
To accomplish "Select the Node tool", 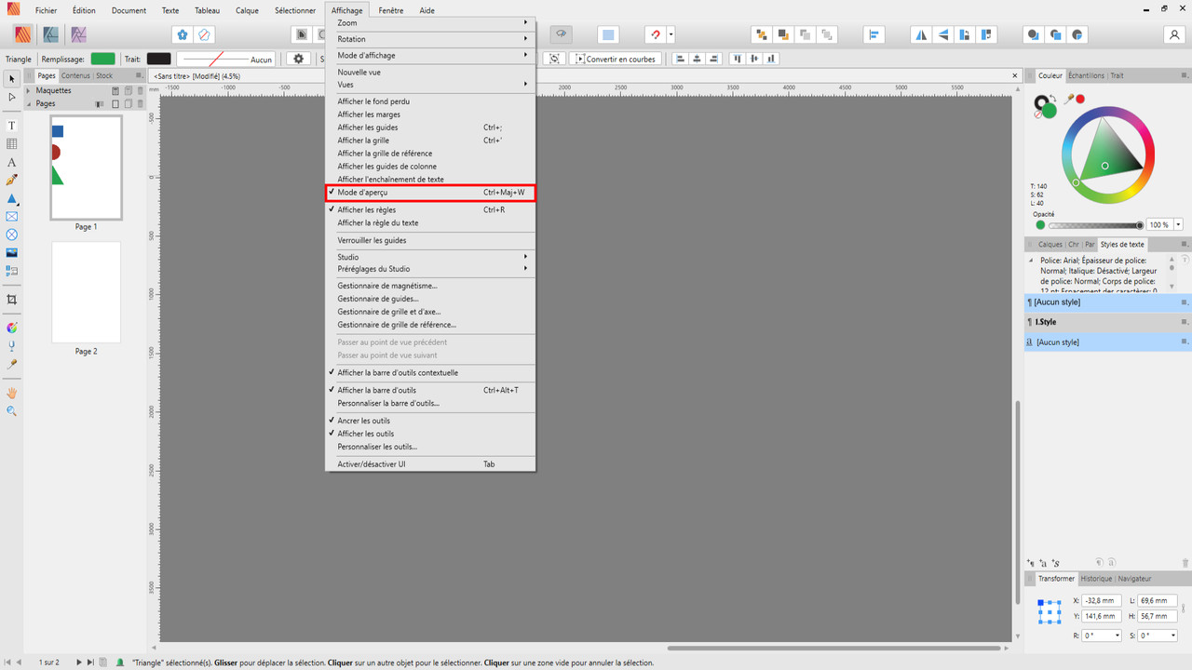I will coord(11,97).
